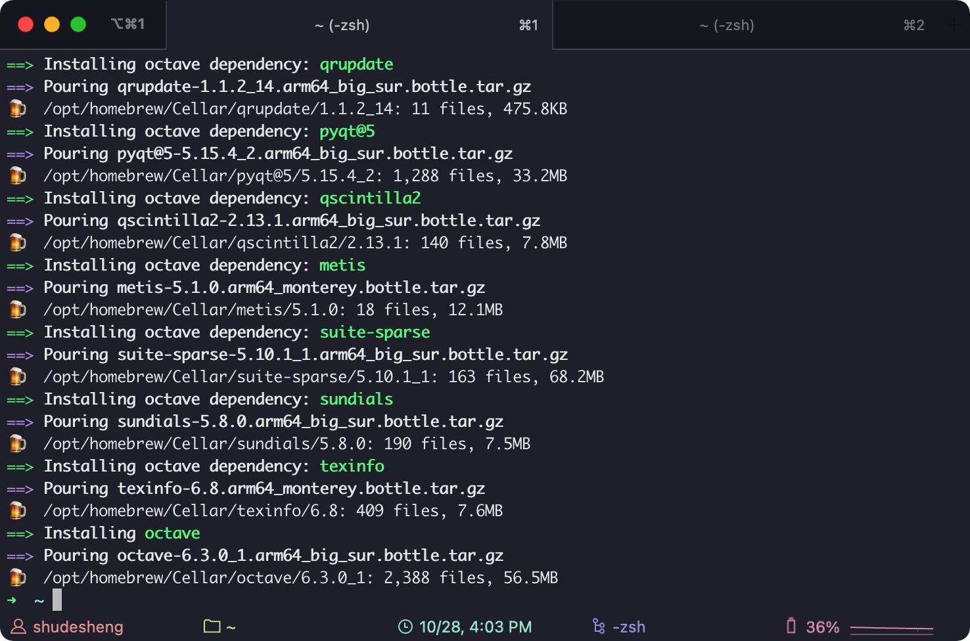The image size is (970, 641).
Task: Click the beer mug beside pyqt@5 Cellar path
Action: click(18, 175)
